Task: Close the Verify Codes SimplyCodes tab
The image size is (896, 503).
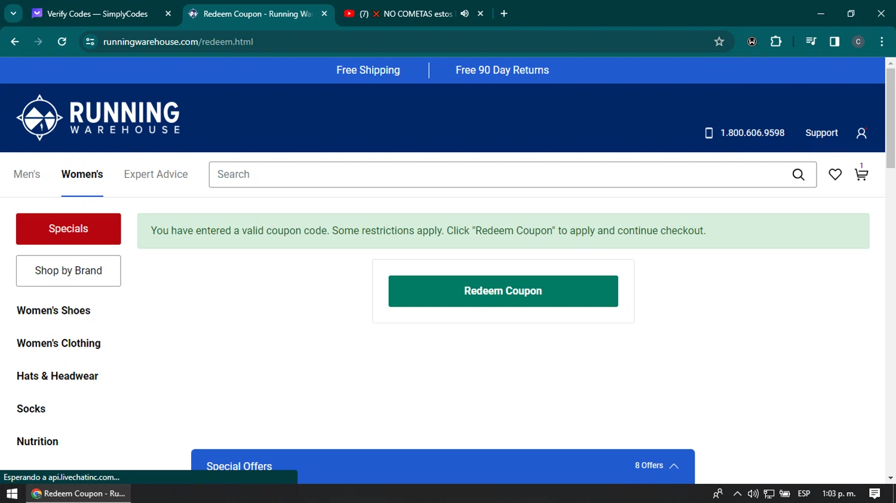Action: pyautogui.click(x=168, y=14)
